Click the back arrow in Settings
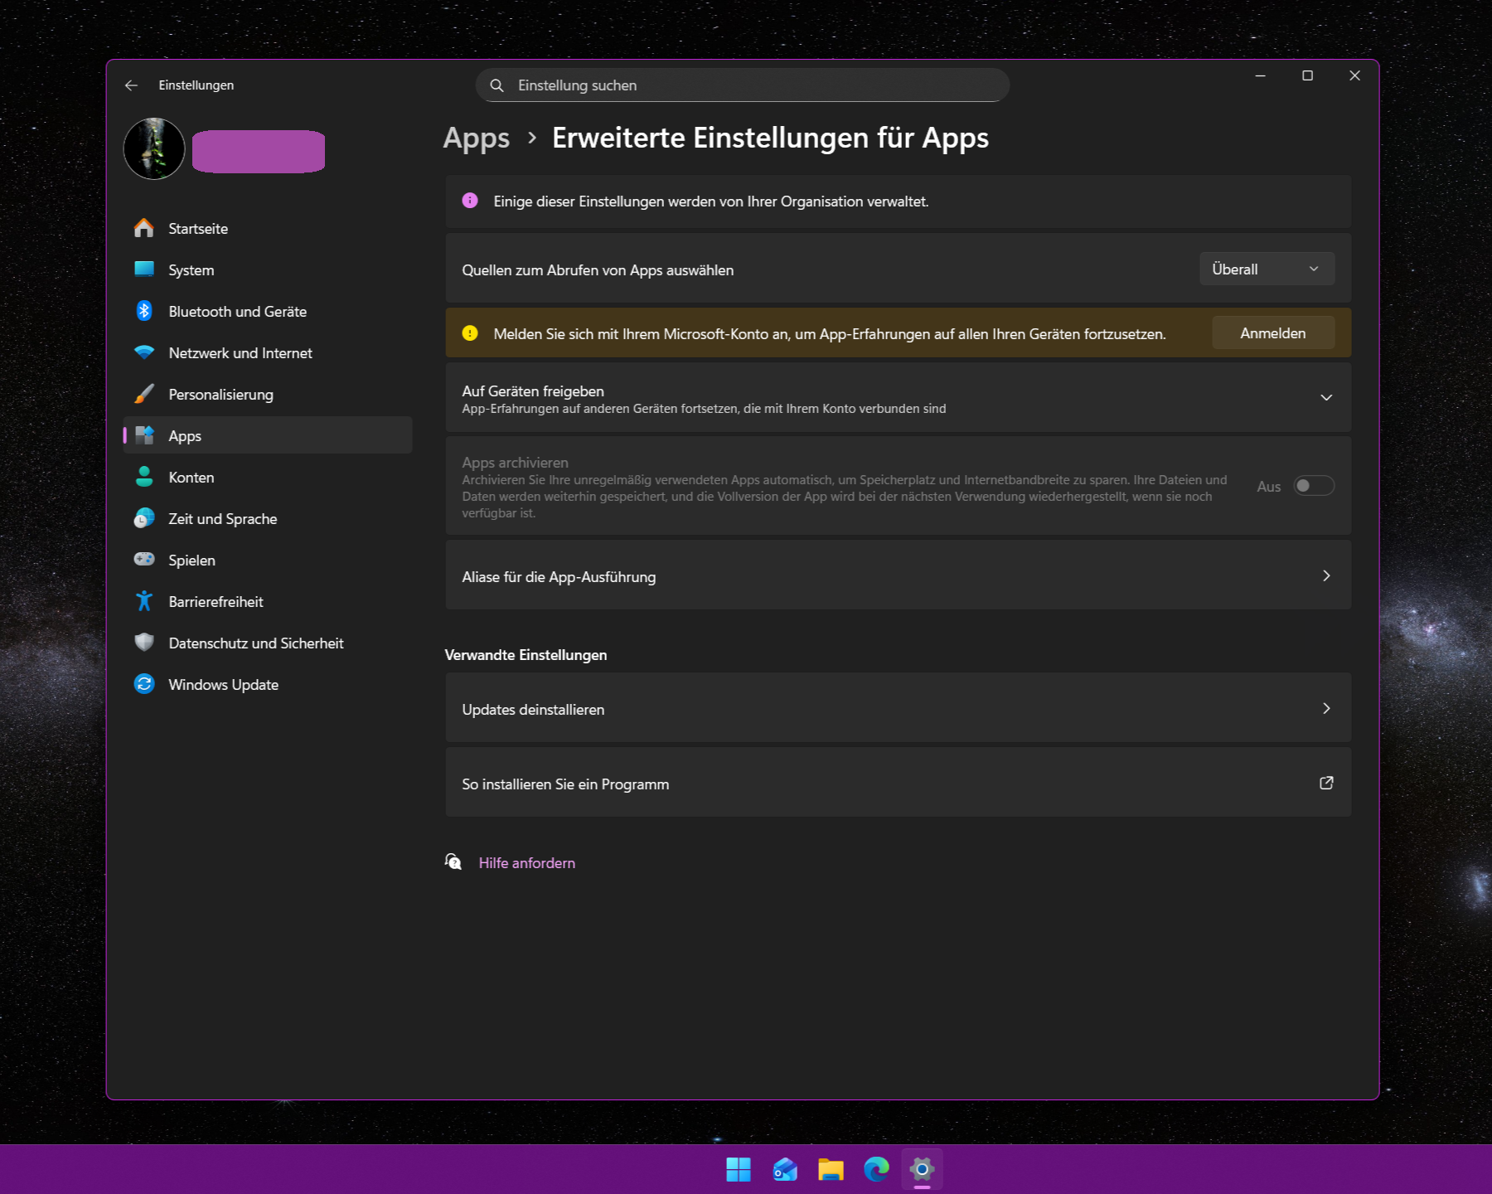Screen dimensions: 1492x1194 [131, 85]
